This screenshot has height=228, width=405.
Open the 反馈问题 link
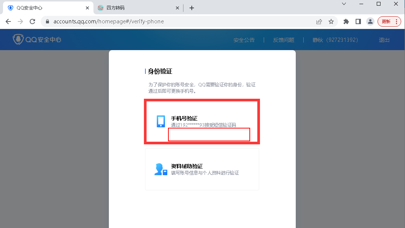(284, 40)
